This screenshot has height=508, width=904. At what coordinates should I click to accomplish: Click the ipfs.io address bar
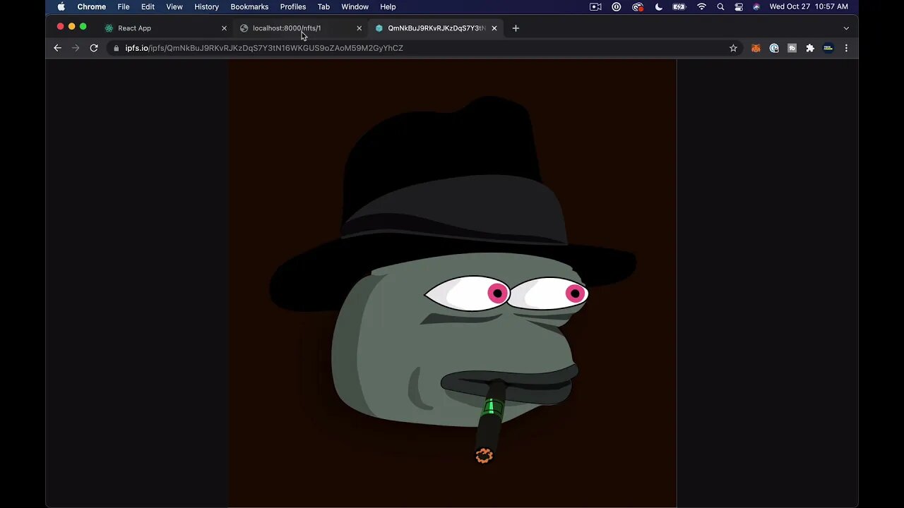click(424, 48)
